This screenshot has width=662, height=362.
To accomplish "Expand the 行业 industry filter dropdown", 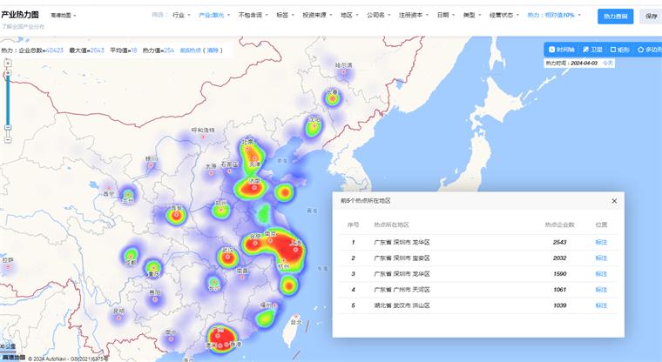I will [179, 16].
